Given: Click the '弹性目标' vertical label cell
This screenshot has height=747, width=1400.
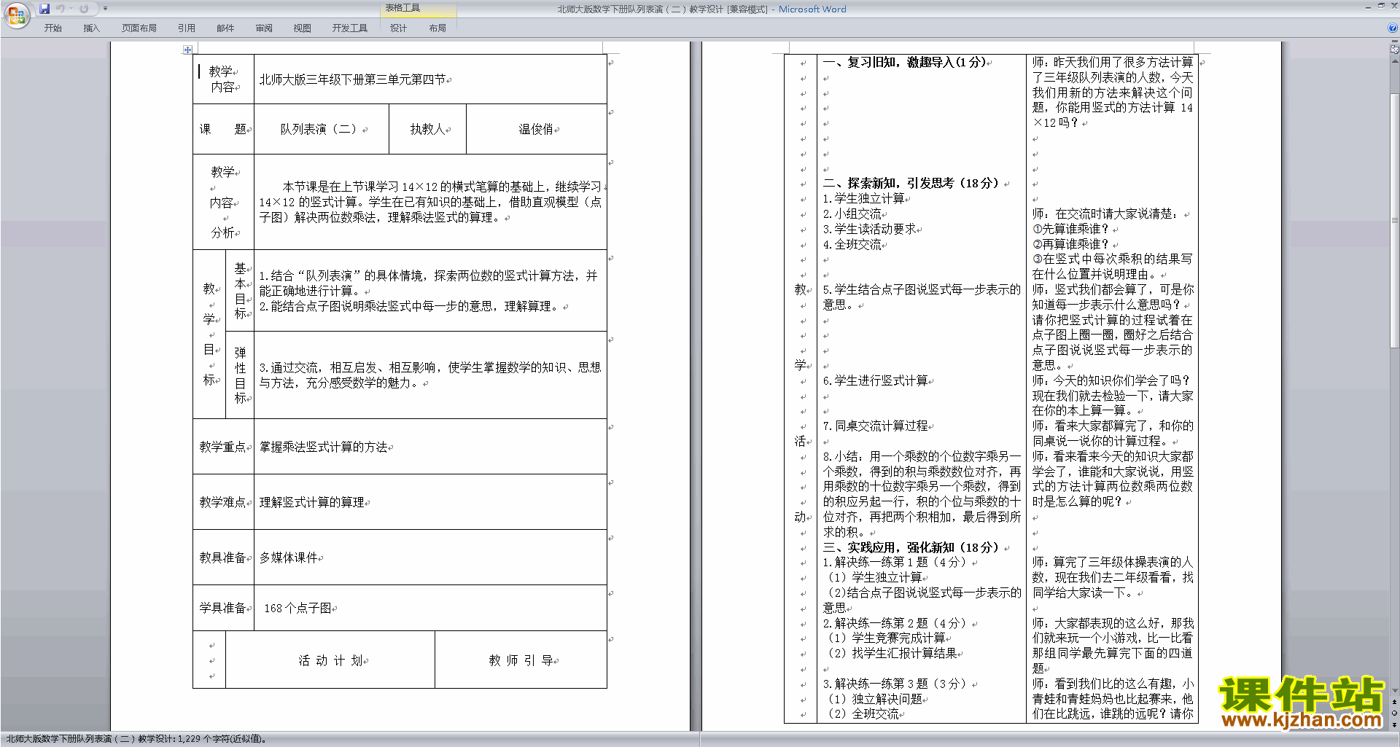Looking at the screenshot, I should (240, 375).
